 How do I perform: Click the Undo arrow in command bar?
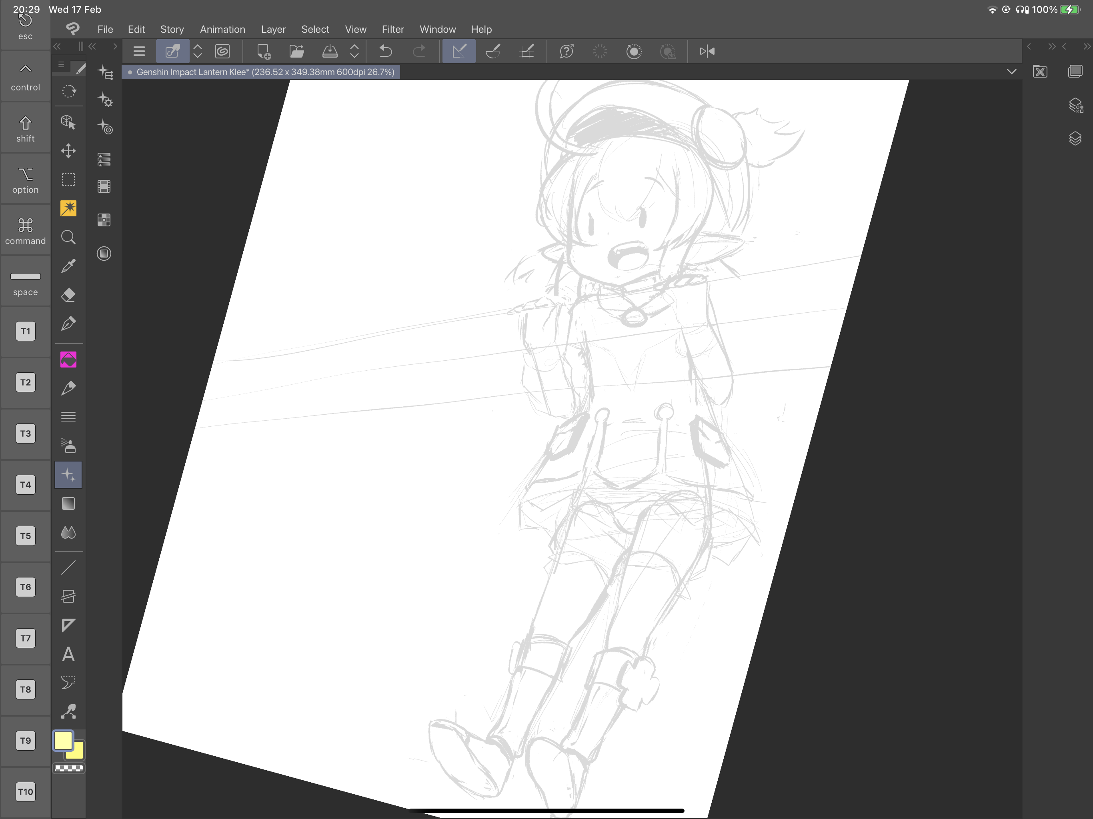(385, 51)
